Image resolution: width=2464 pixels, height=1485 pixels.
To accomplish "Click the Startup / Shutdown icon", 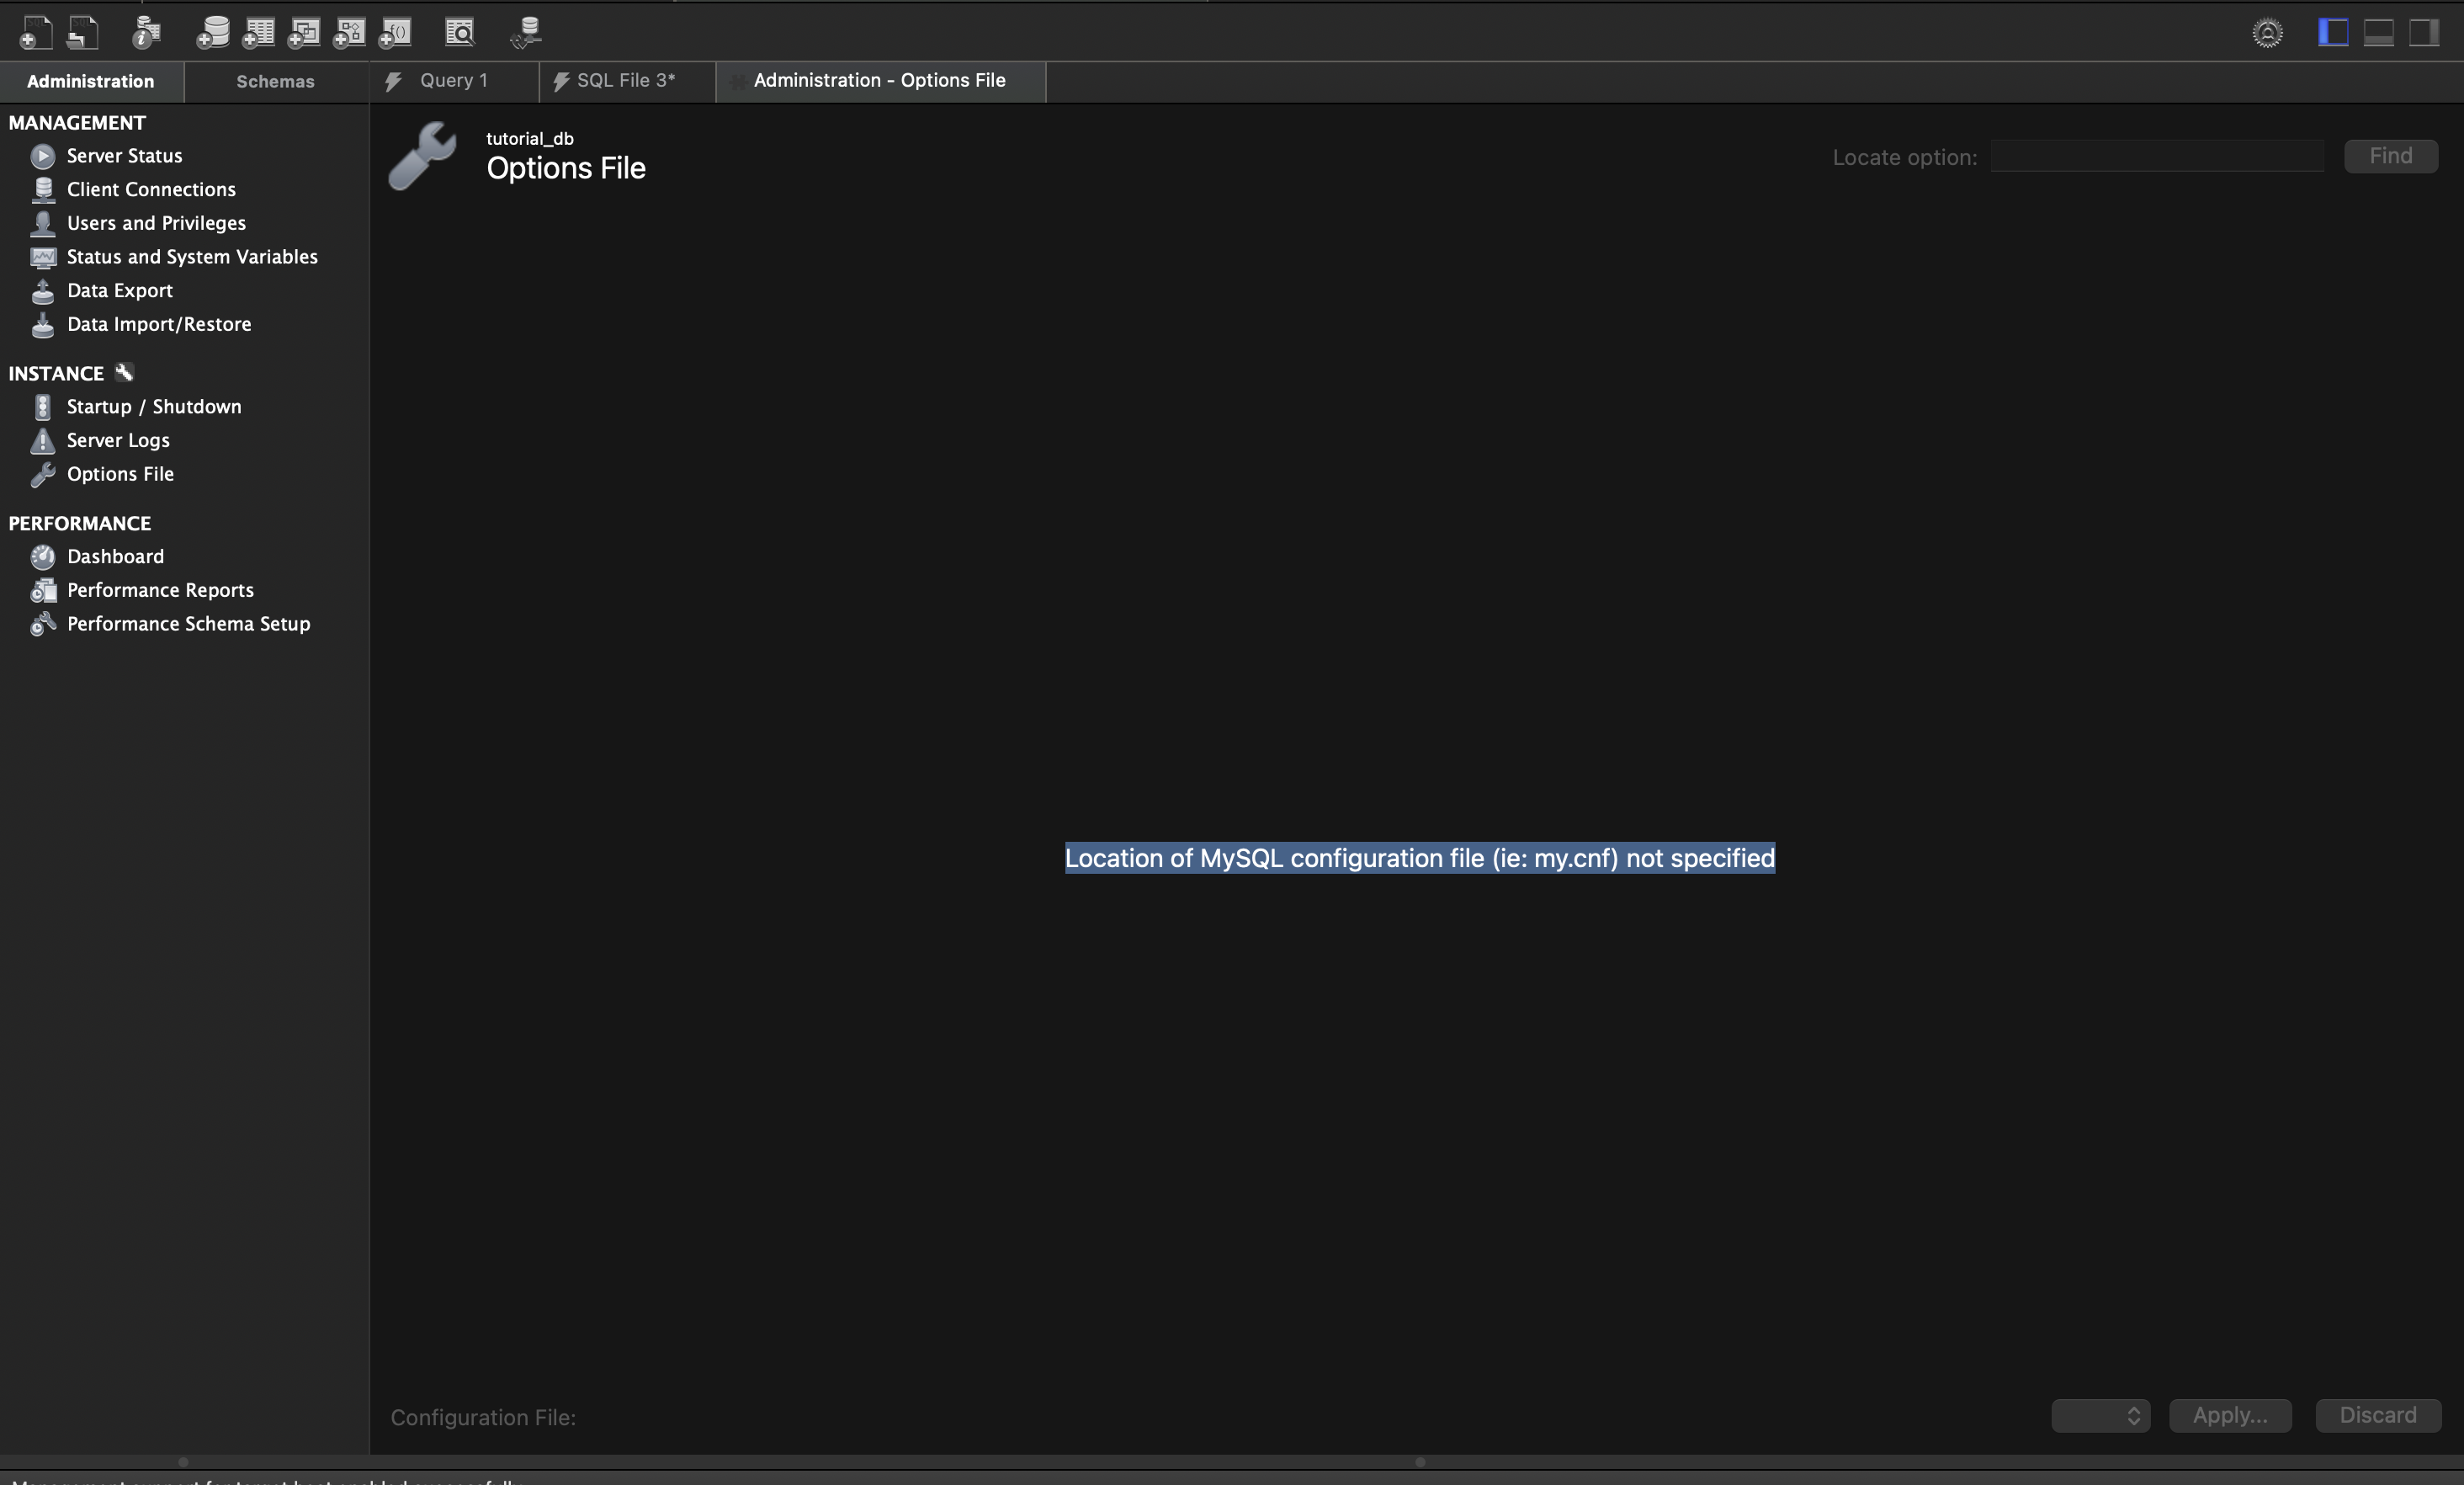I will (x=42, y=407).
